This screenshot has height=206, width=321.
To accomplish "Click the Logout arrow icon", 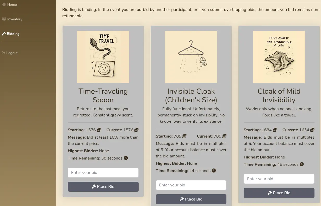I will coord(3,53).
